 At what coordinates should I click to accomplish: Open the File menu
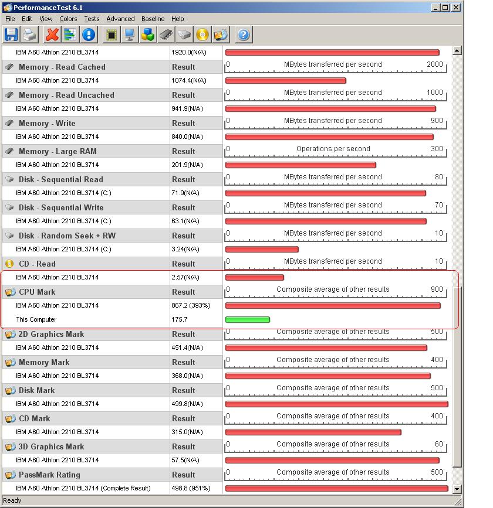pos(10,19)
